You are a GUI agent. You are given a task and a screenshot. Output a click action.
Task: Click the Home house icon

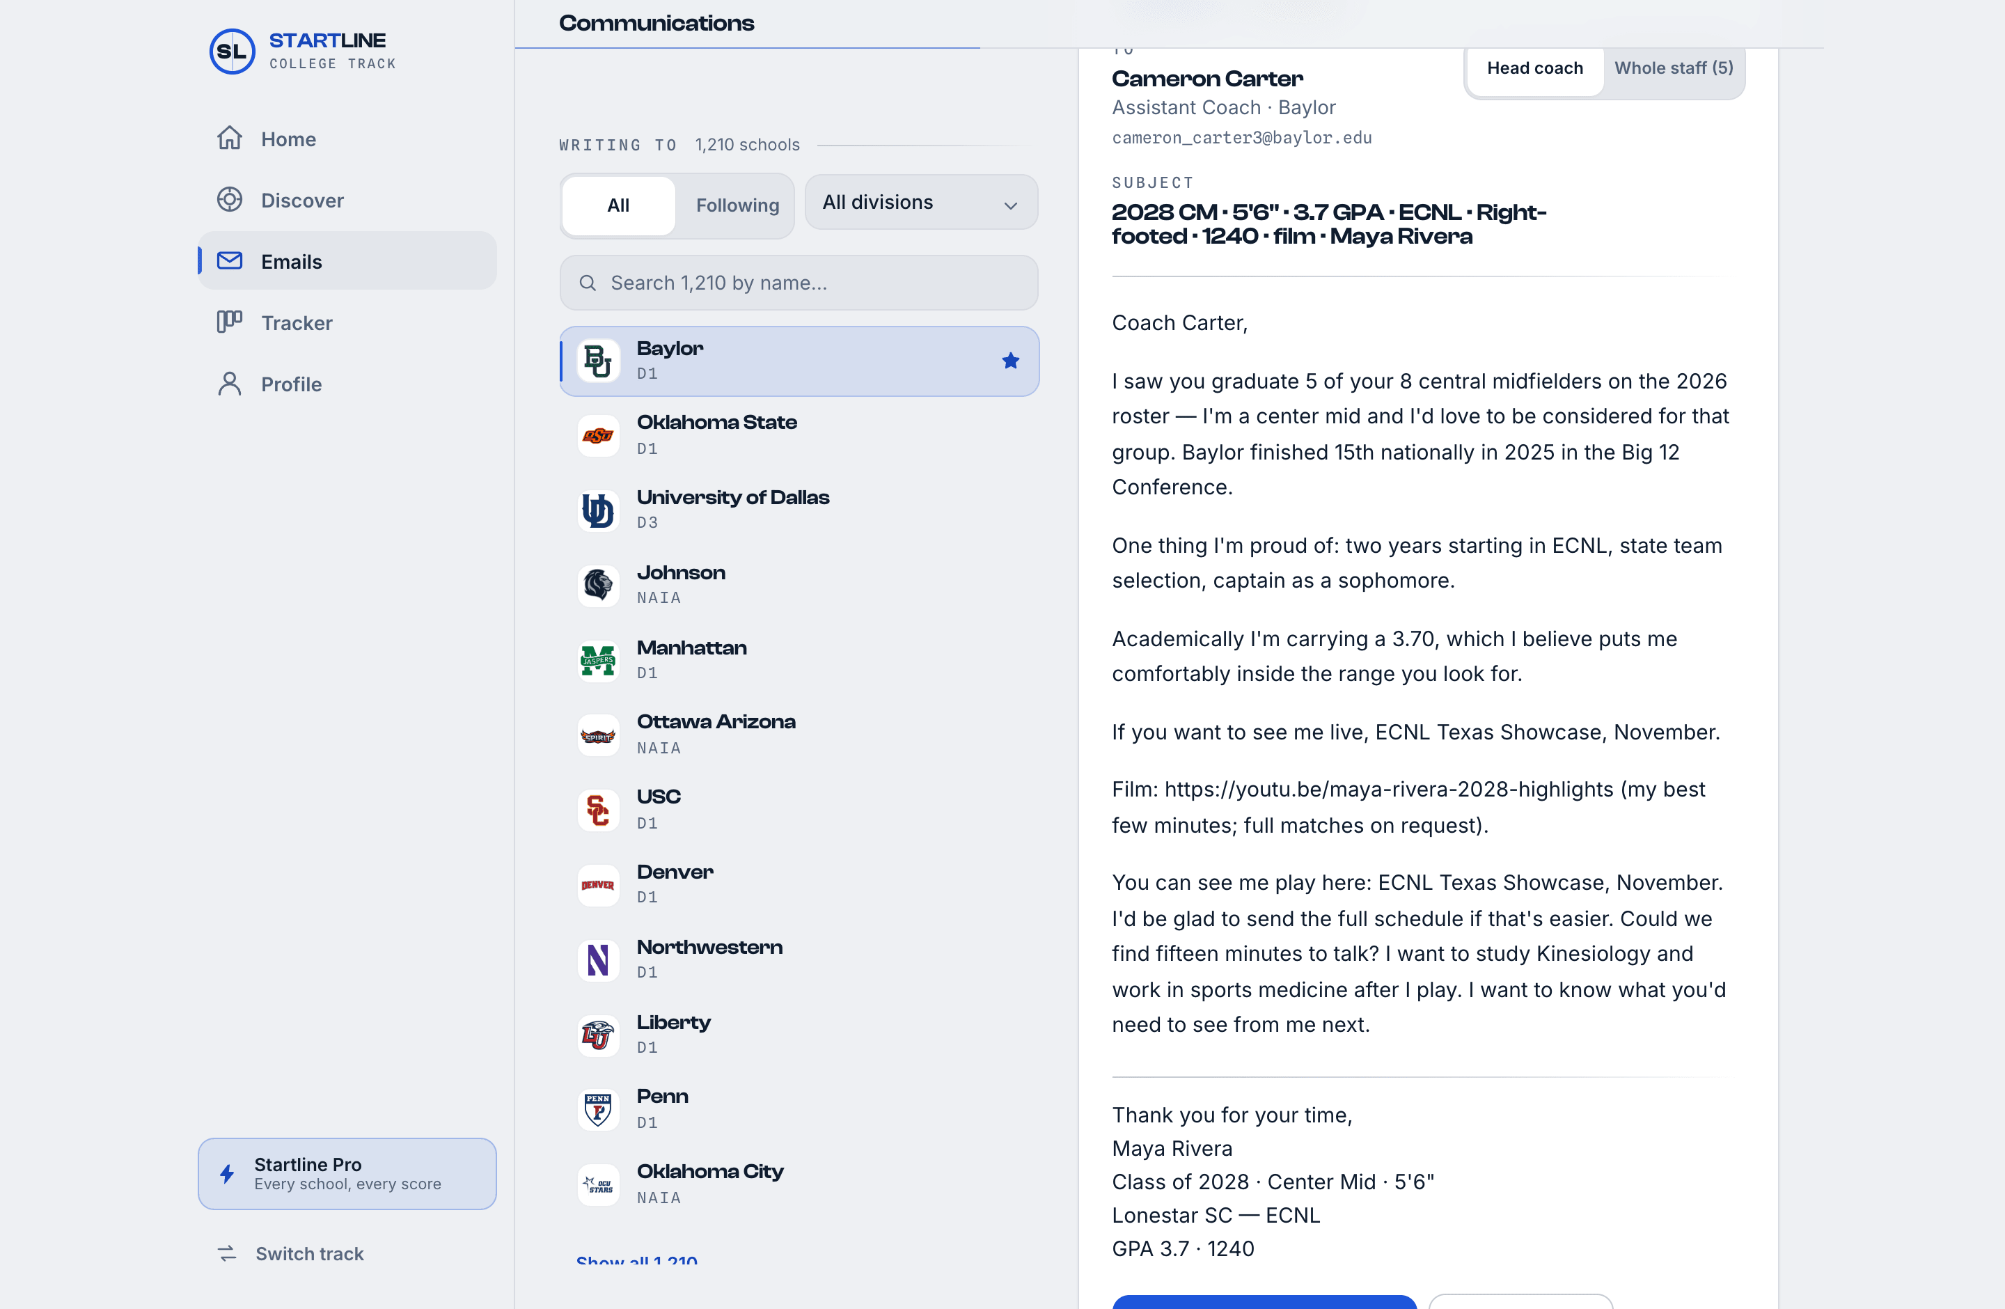(x=229, y=138)
